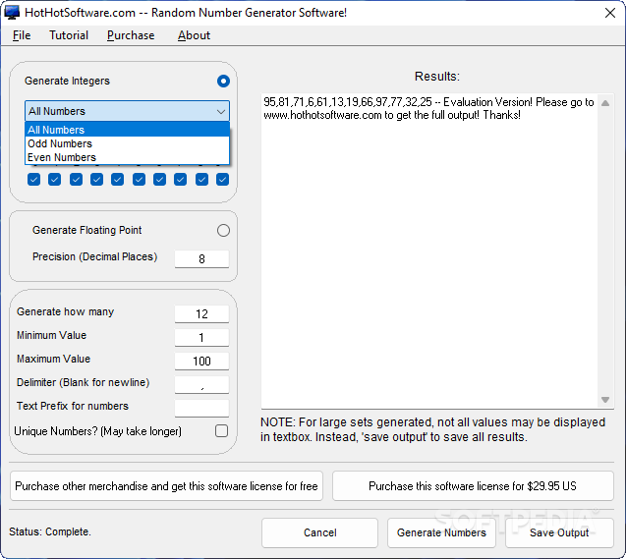Click the Minimum Value field
Image resolution: width=626 pixels, height=559 pixels.
(x=201, y=338)
